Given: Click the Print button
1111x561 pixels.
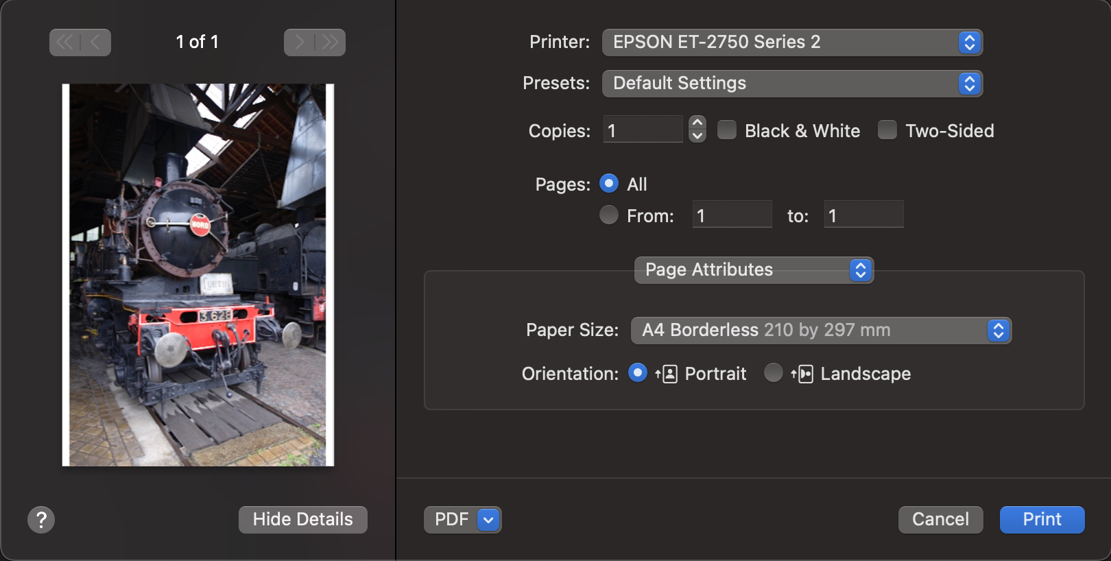Looking at the screenshot, I should [1042, 520].
